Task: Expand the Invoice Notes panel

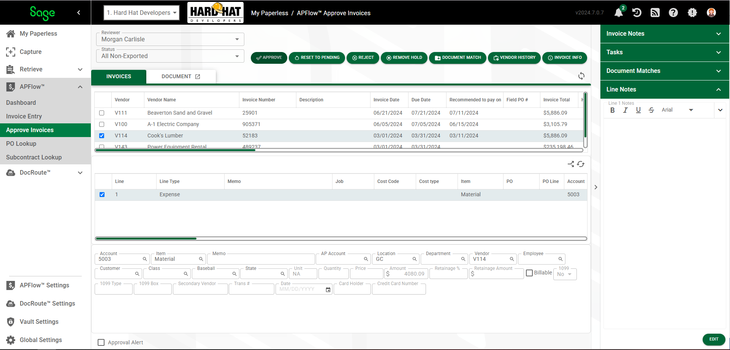Action: [665, 33]
